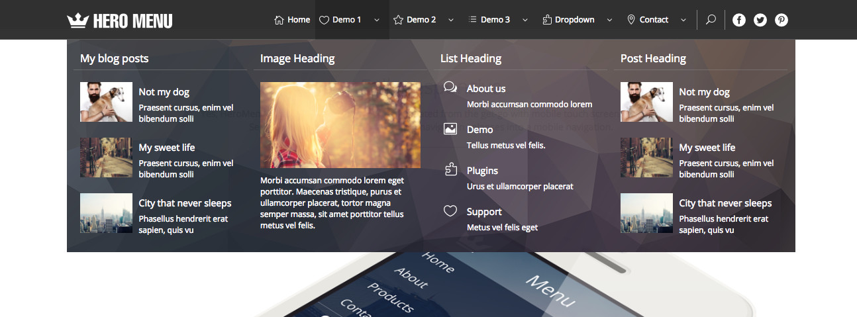This screenshot has width=857, height=317.
Task: Open the Demo 3 menu label
Action: pos(495,20)
